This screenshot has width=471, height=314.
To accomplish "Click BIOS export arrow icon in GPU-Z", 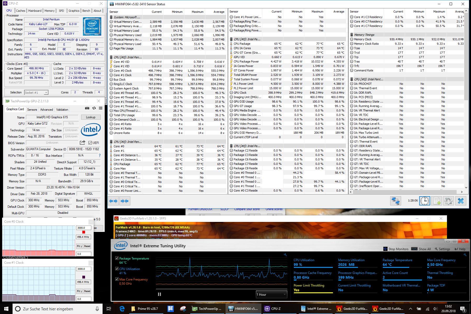I will 82,143.
